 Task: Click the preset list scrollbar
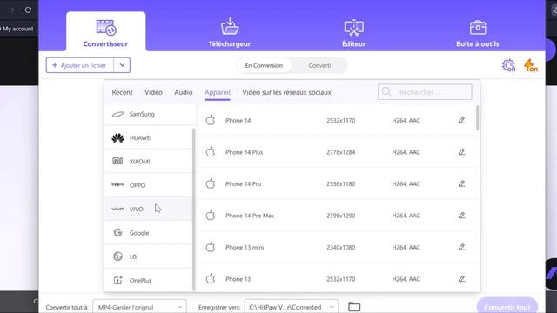tap(477, 118)
